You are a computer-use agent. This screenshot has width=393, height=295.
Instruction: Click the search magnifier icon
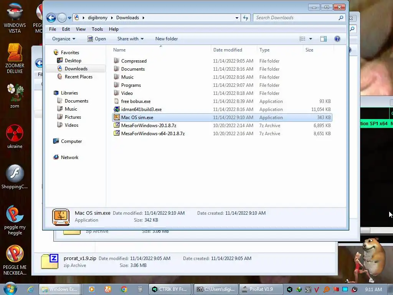[341, 18]
